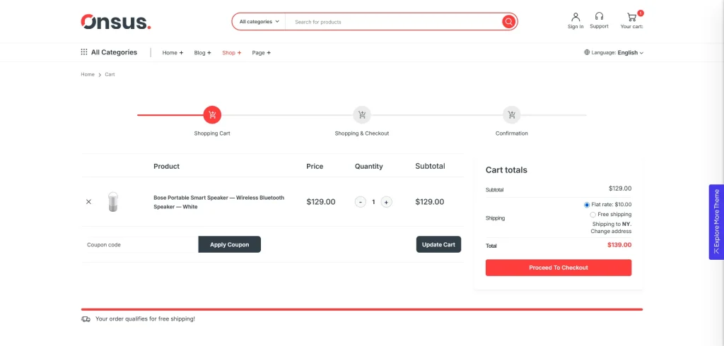The image size is (724, 346).
Task: Click the Onsus logo
Action: [x=116, y=22]
